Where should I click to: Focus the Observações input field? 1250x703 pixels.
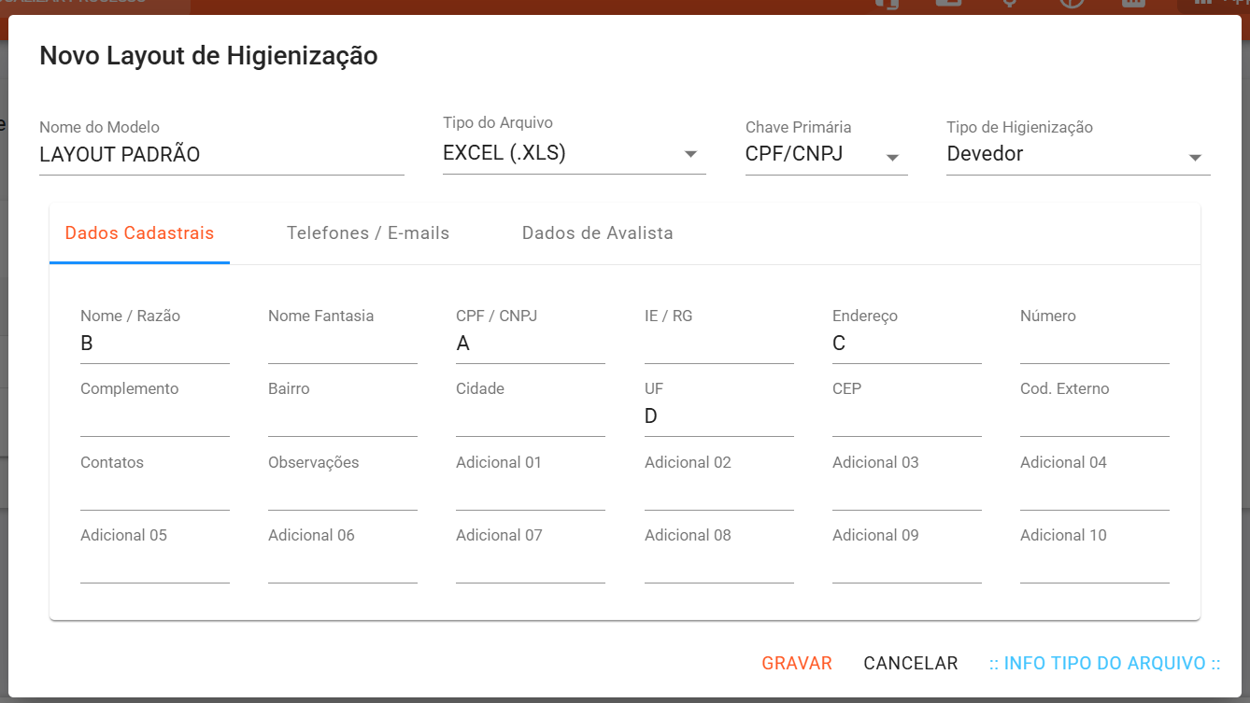tap(343, 490)
